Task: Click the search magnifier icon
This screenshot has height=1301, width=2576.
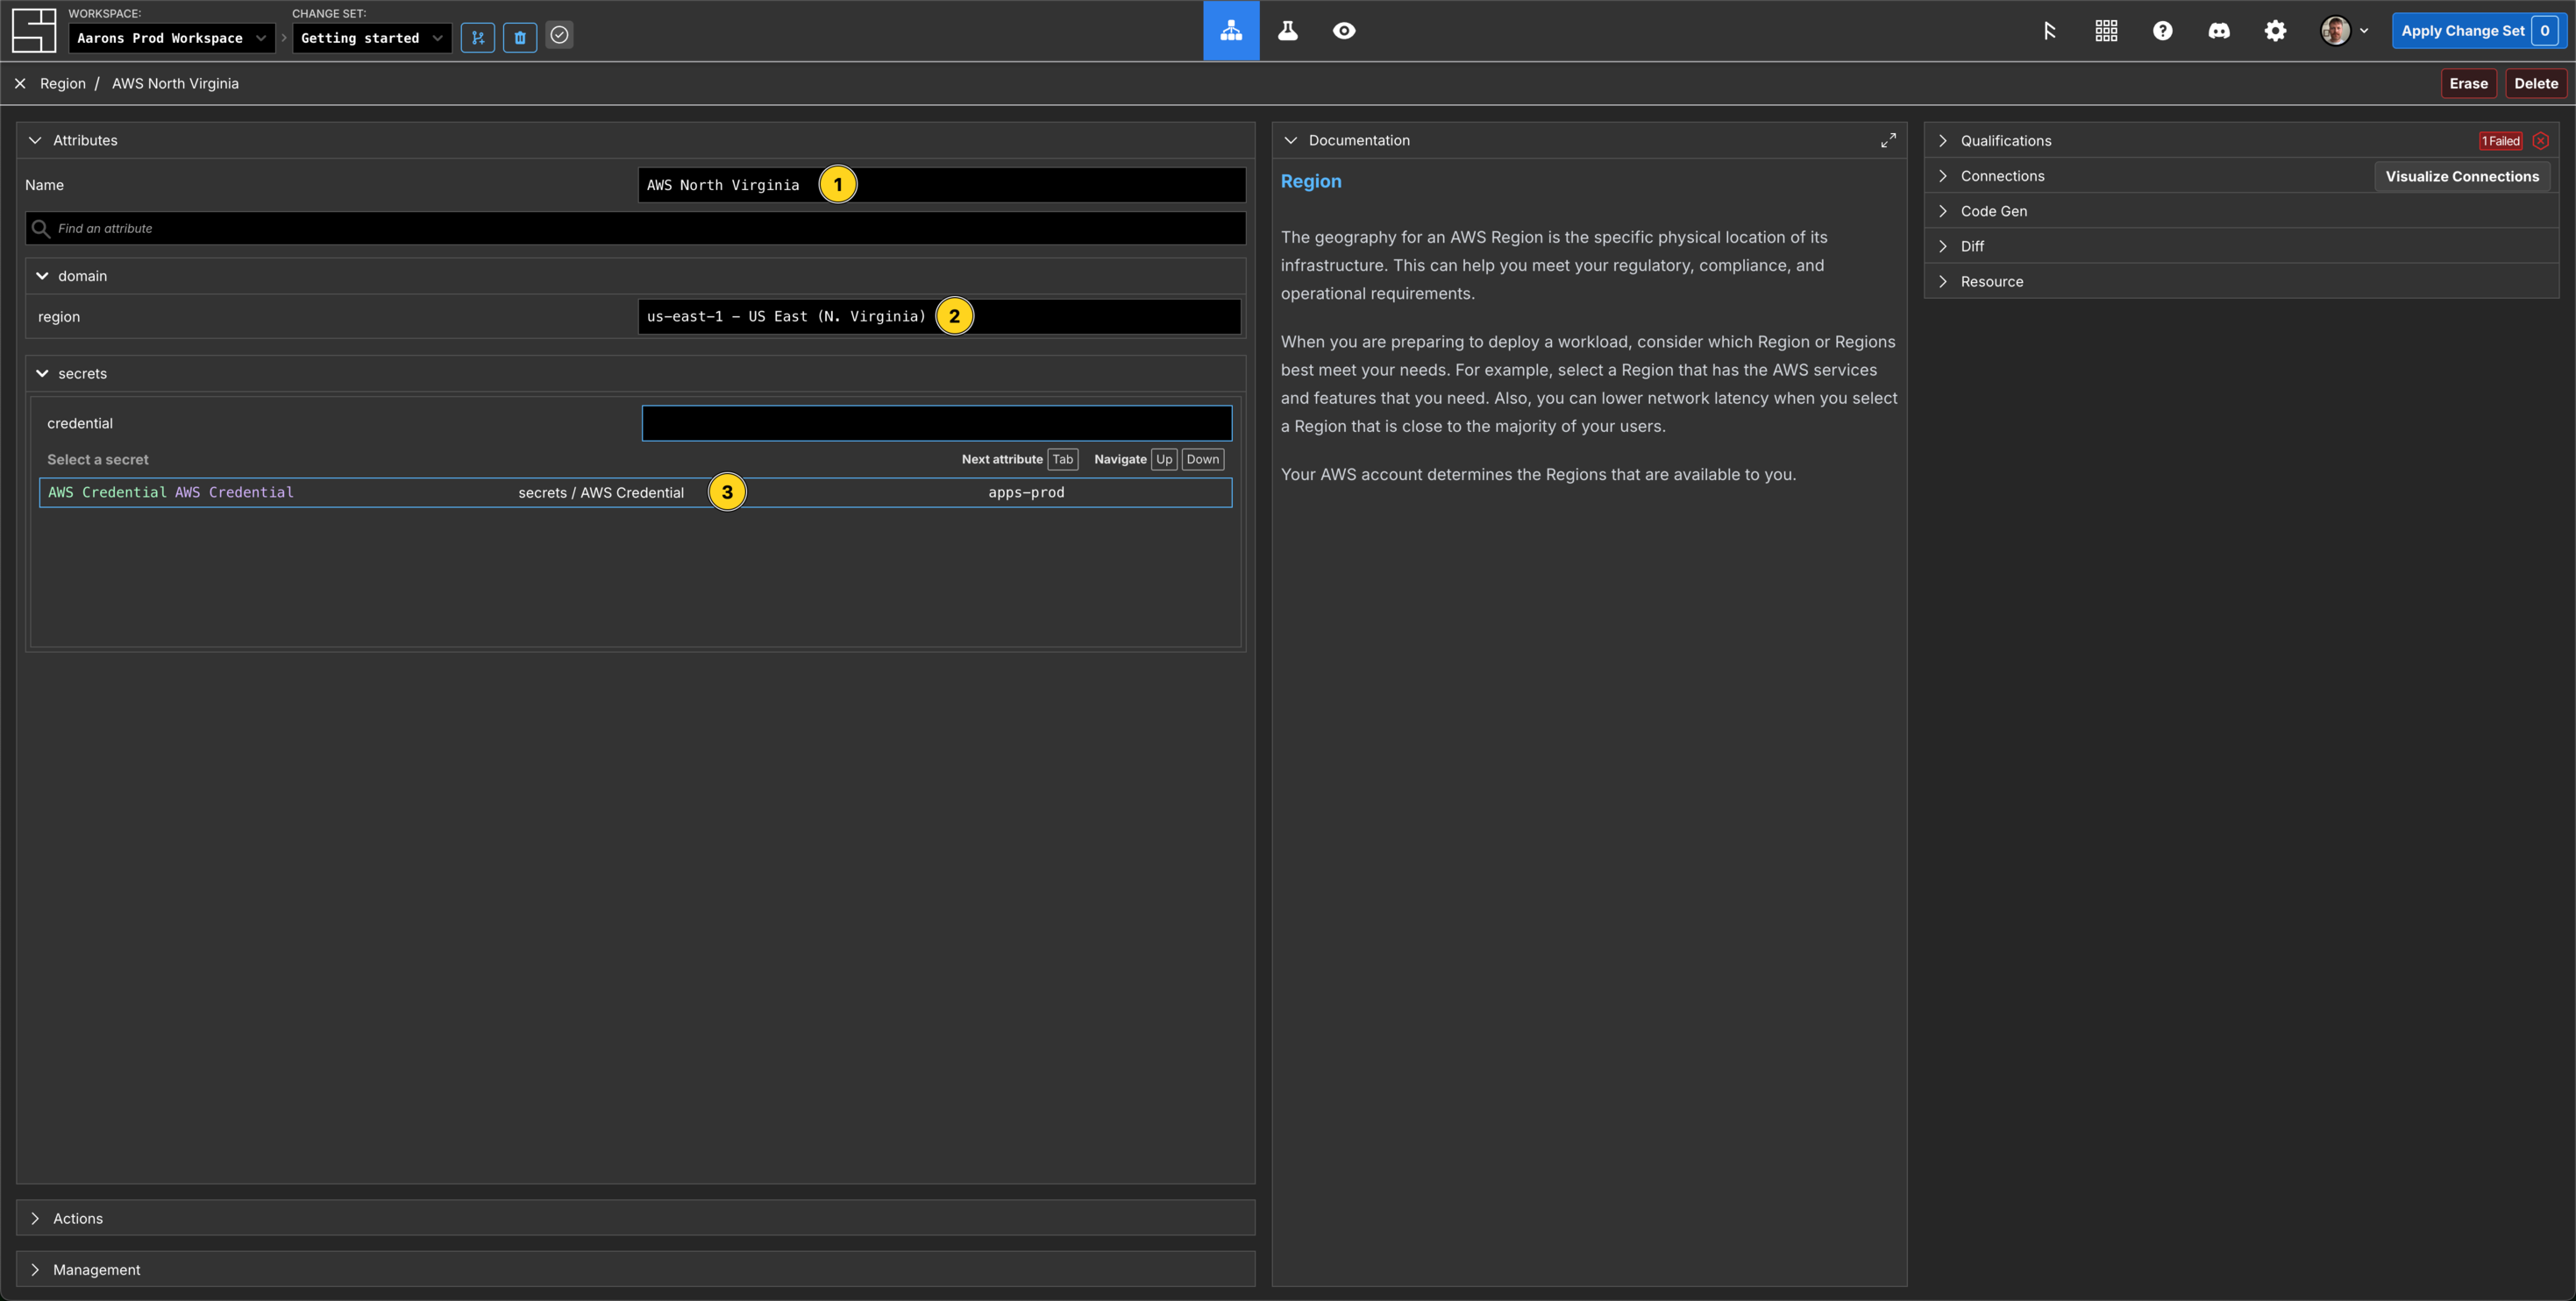Action: 40,229
